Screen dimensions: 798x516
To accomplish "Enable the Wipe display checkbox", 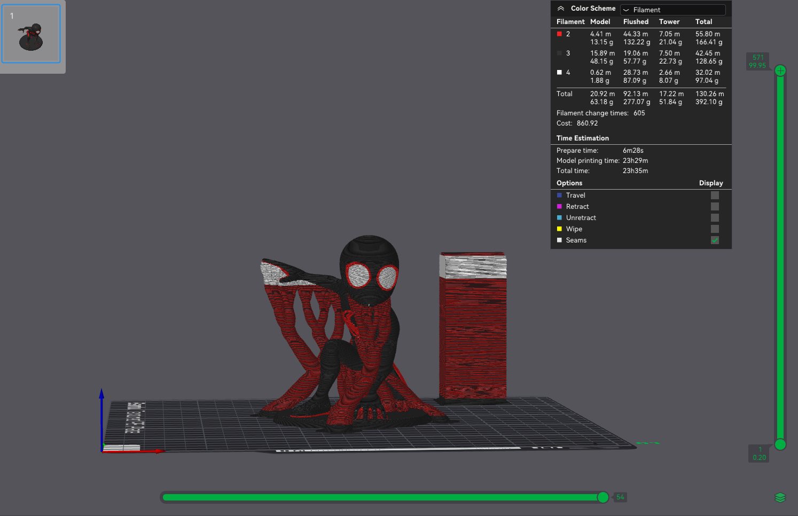I will coord(715,229).
